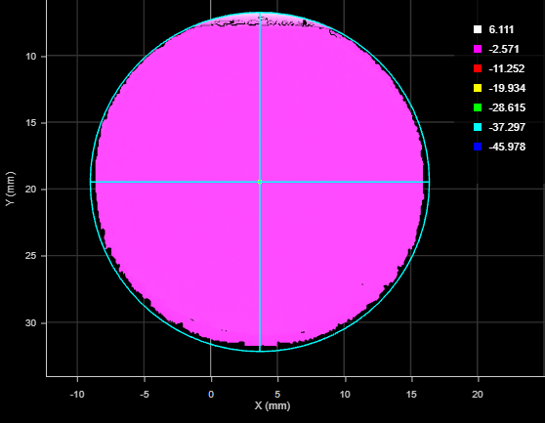Click the X (mm) axis label
545x423 pixels.
[272, 405]
